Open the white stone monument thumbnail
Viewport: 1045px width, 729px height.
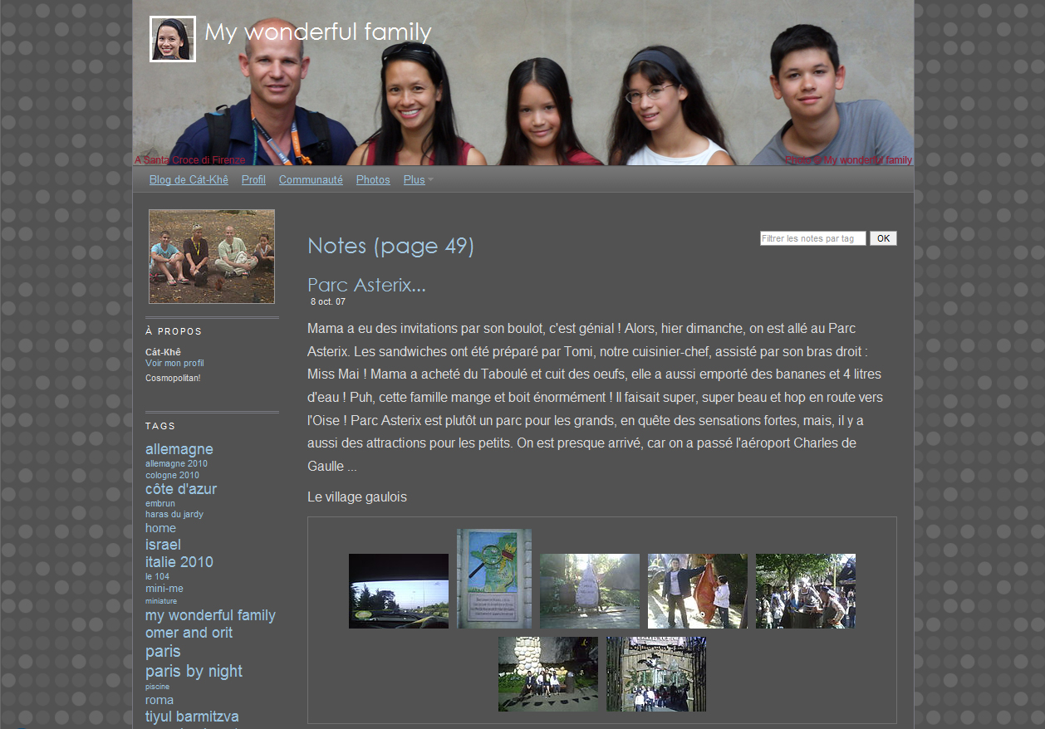(590, 591)
